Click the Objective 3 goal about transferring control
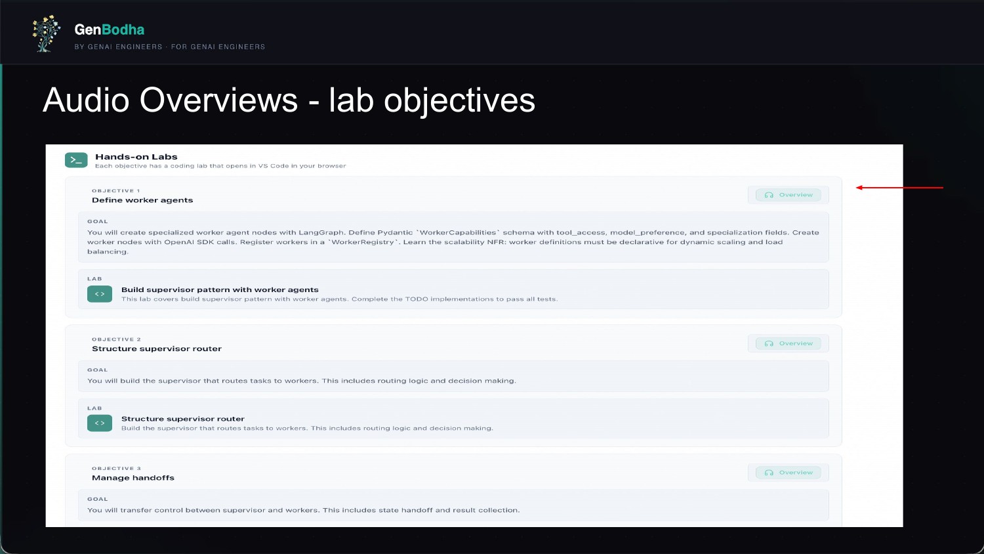The image size is (984, 554). (x=303, y=510)
